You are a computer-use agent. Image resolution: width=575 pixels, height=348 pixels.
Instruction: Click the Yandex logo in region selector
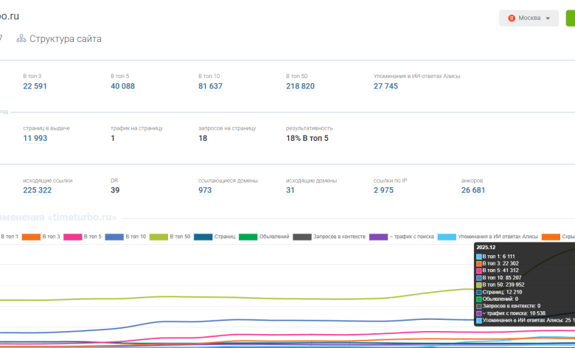[x=512, y=18]
